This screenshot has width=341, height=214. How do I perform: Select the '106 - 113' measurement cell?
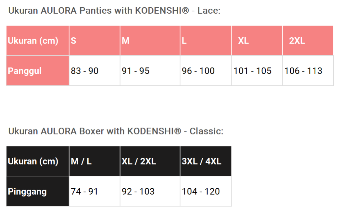tap(308, 71)
